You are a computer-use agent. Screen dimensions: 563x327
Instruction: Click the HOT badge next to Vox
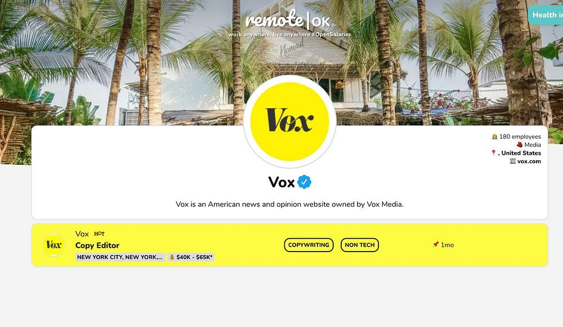click(x=99, y=234)
